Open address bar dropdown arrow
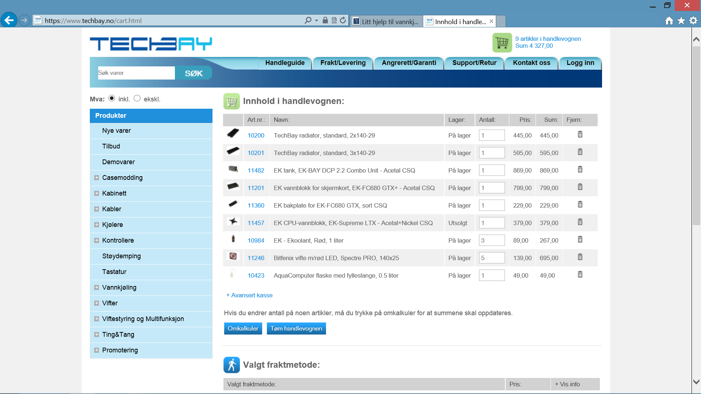The width and height of the screenshot is (701, 394). [317, 21]
